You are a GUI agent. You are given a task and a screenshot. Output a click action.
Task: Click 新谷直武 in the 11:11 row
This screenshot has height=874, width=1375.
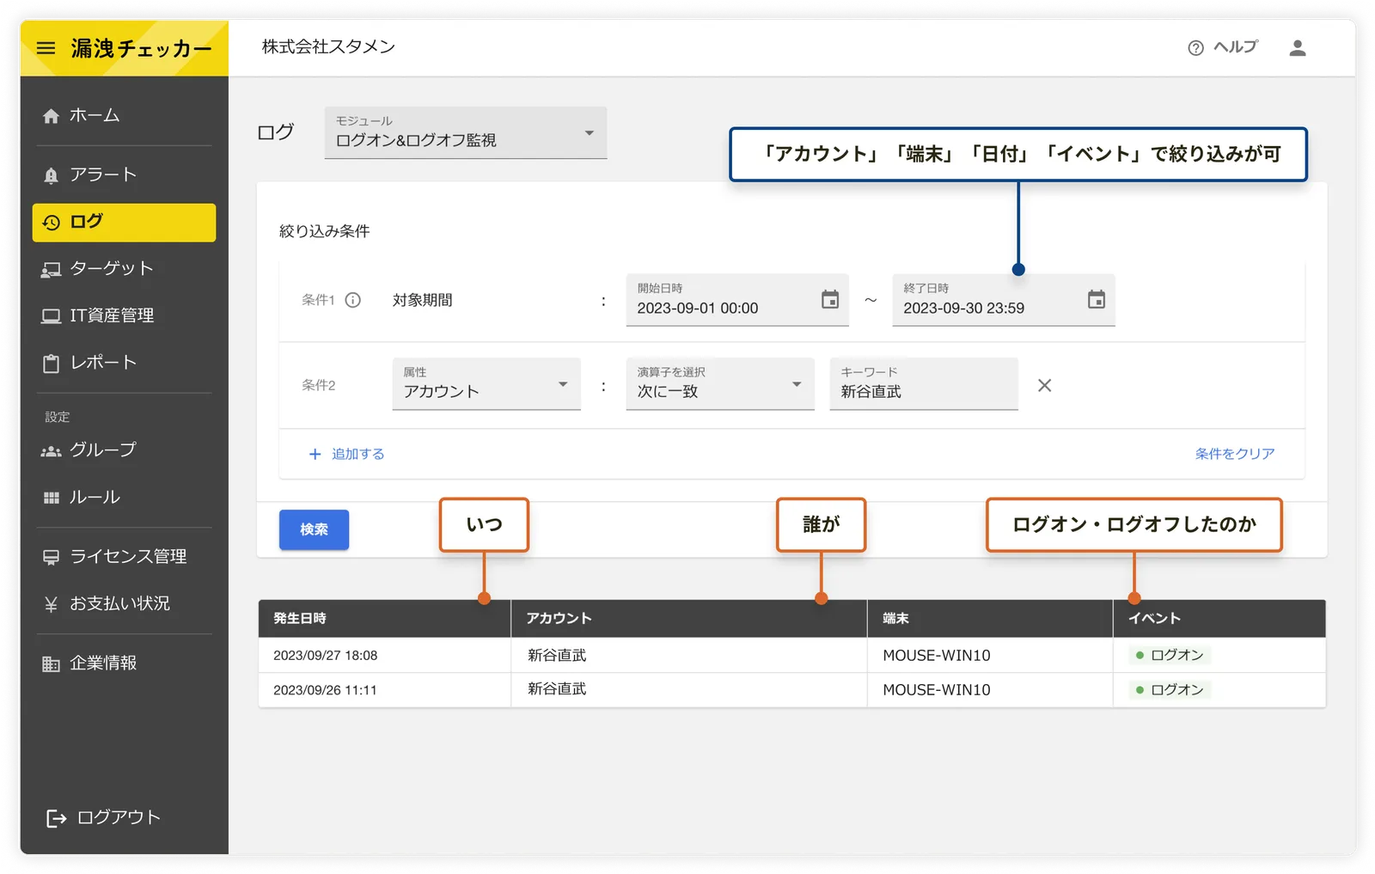pyautogui.click(x=557, y=689)
